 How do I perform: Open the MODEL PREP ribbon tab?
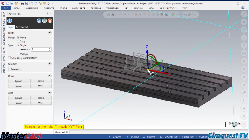coord(79,8)
